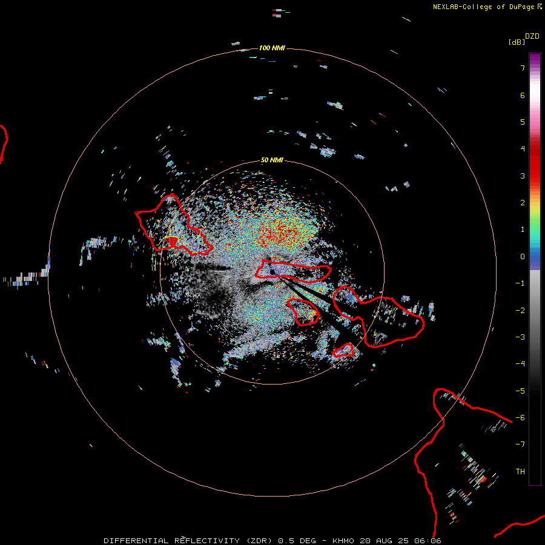Click the 20 AUG 25 06:06 timestamp
This screenshot has height=545, width=545.
tap(400, 541)
